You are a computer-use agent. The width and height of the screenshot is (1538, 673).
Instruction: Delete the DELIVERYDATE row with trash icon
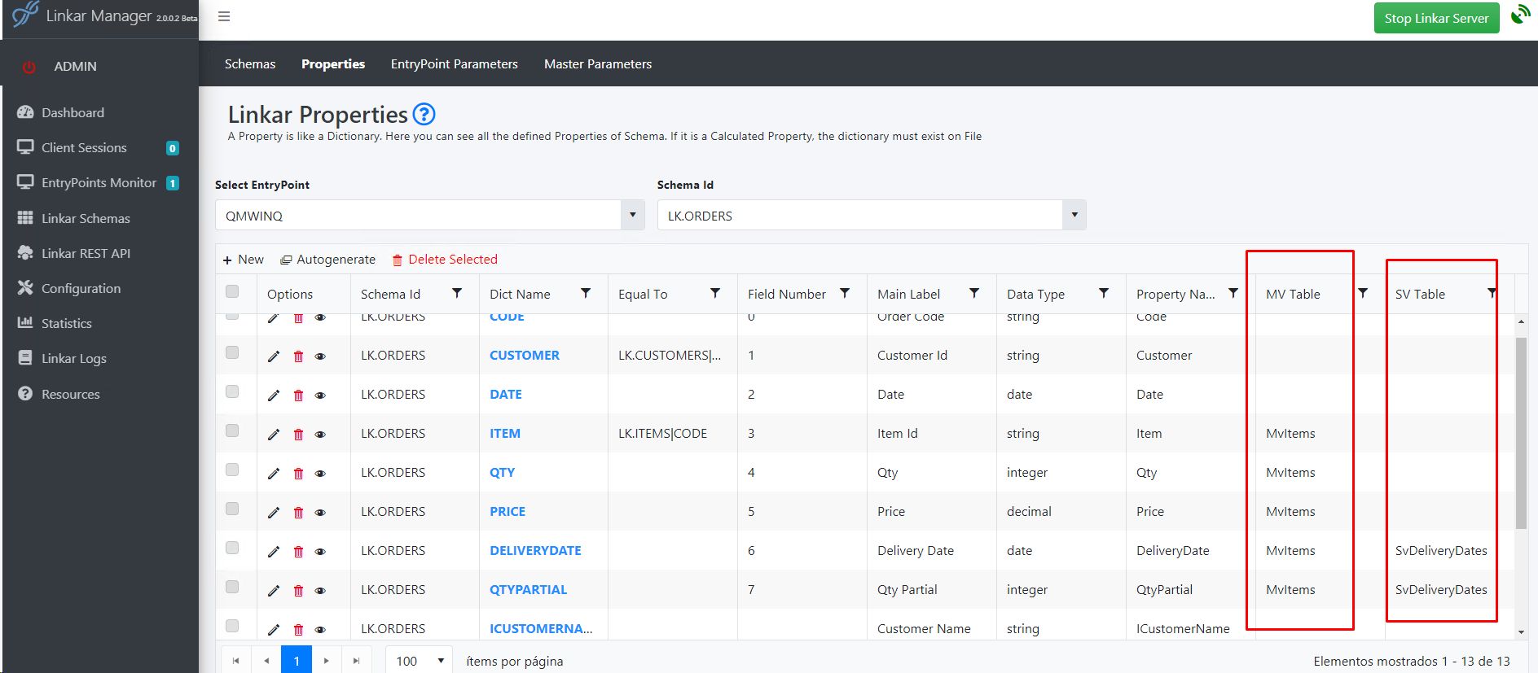(298, 551)
